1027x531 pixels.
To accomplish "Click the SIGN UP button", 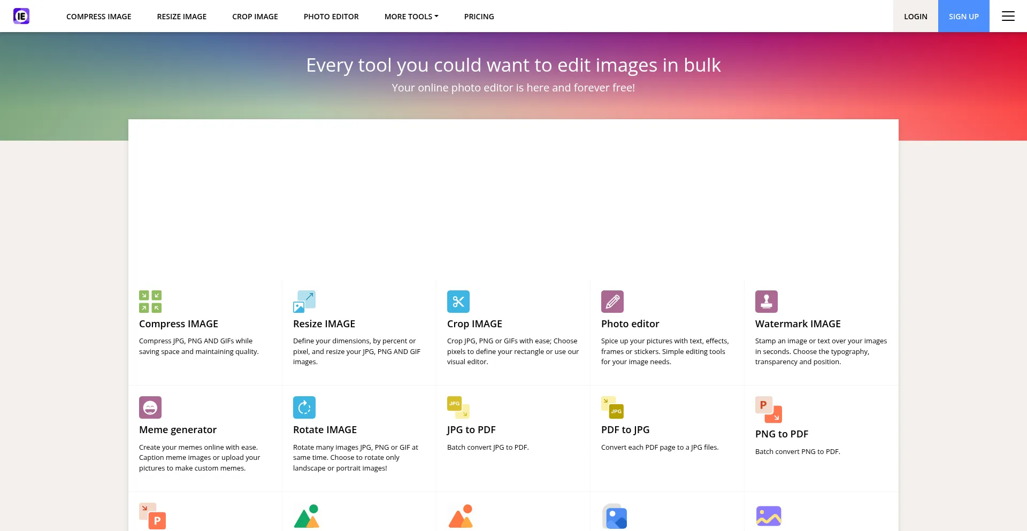I will pyautogui.click(x=963, y=16).
